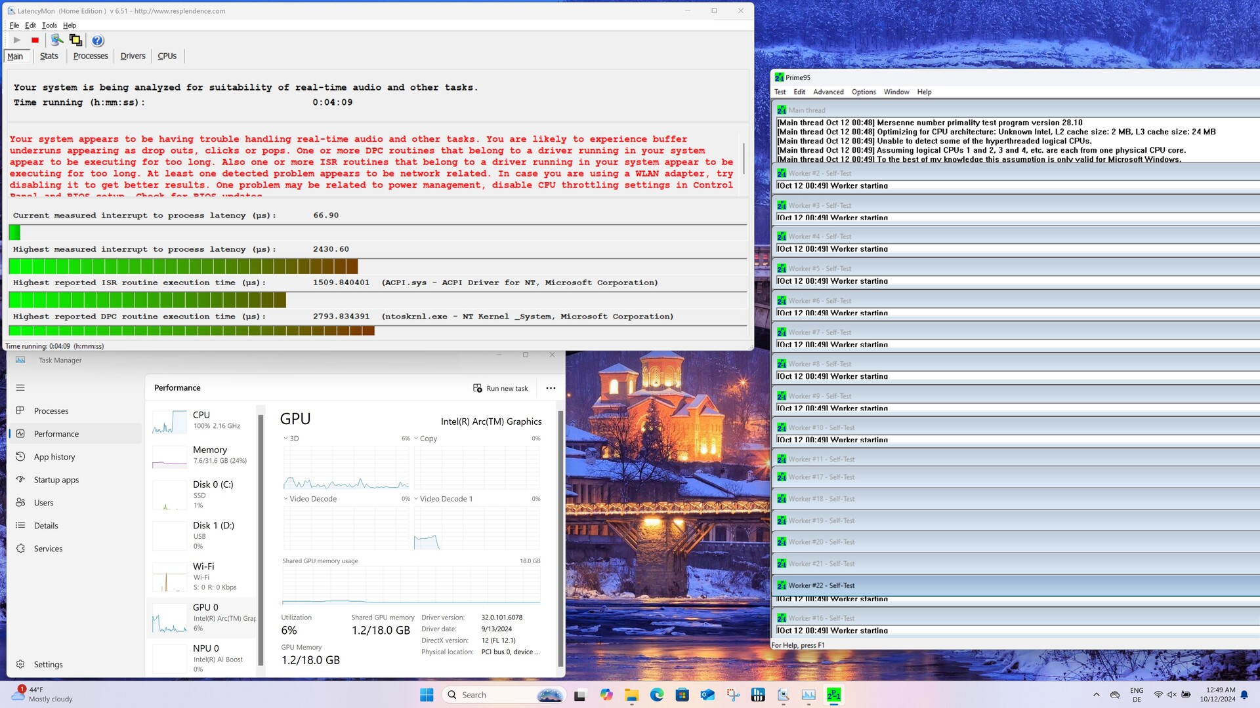Open the LatencyMon Tools menu
The image size is (1260, 708).
point(49,26)
